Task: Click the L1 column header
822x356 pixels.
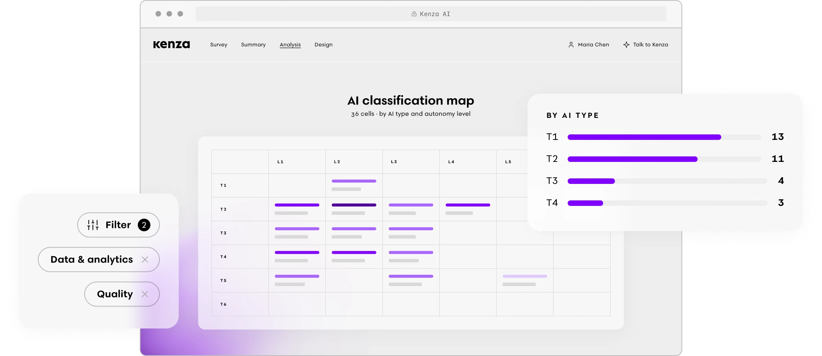Action: point(280,162)
